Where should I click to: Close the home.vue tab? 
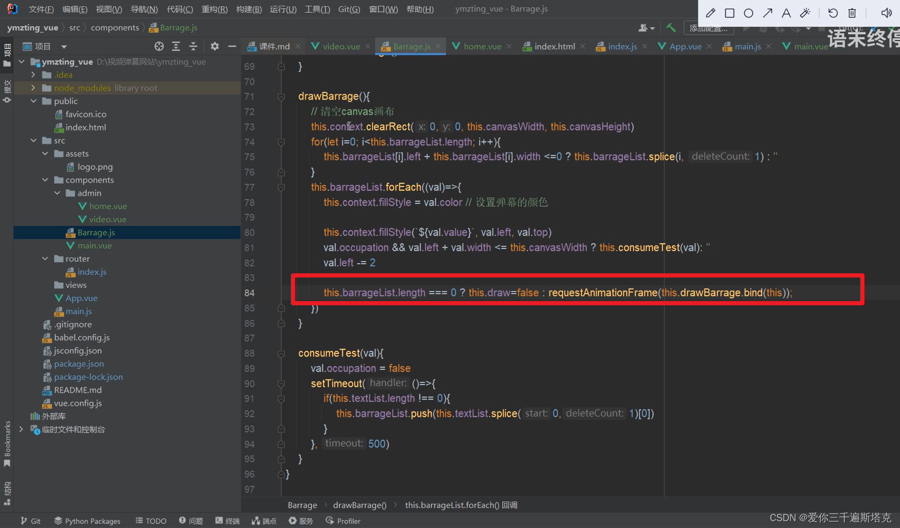coord(509,47)
